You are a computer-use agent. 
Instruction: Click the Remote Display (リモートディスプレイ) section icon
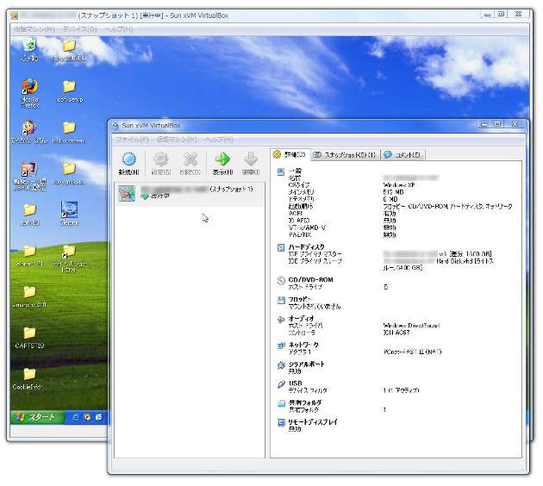(281, 422)
